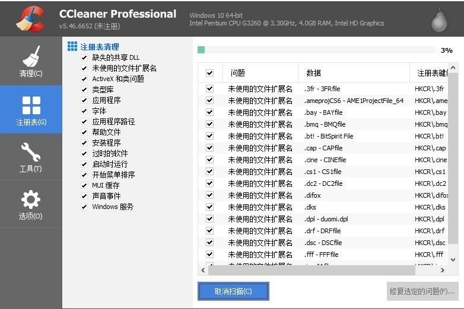Click the 修复选定的问题 button

pyautogui.click(x=422, y=291)
